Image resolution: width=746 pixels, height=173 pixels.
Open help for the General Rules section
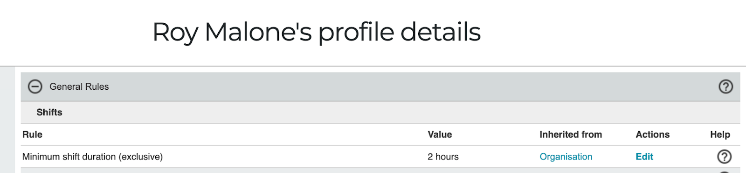point(725,86)
